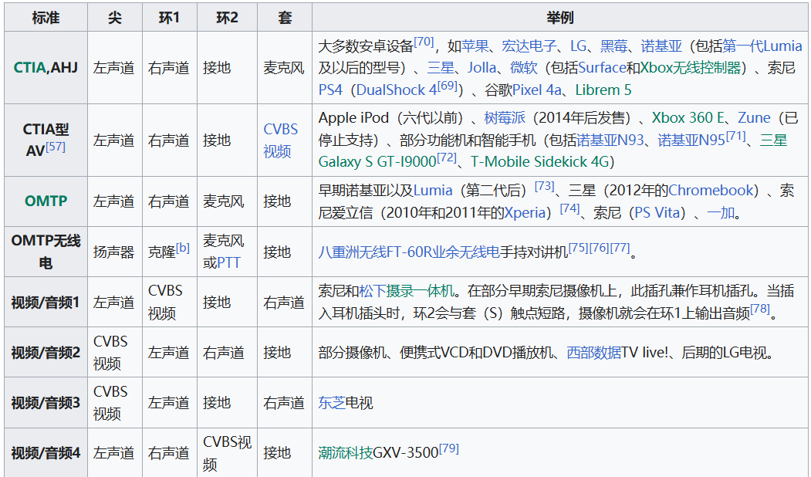811x477 pixels.
Task: Open the 诺基亚N95 link
Action: click(691, 140)
